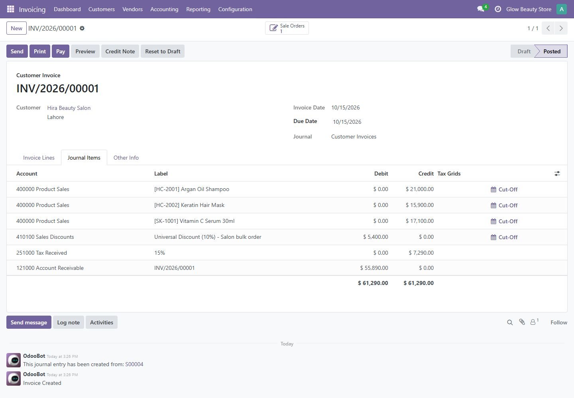The width and height of the screenshot is (574, 398).
Task: Open Cut-Off for Argan Oil Shampoo line
Action: pos(504,189)
